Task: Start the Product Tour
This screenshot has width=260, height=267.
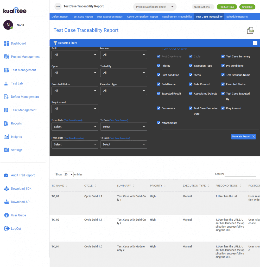Action: (x=227, y=7)
